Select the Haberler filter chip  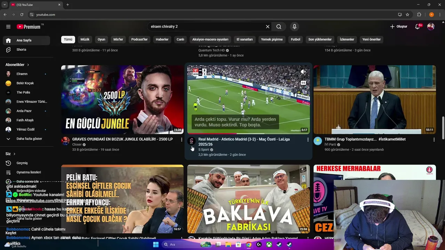click(x=162, y=40)
